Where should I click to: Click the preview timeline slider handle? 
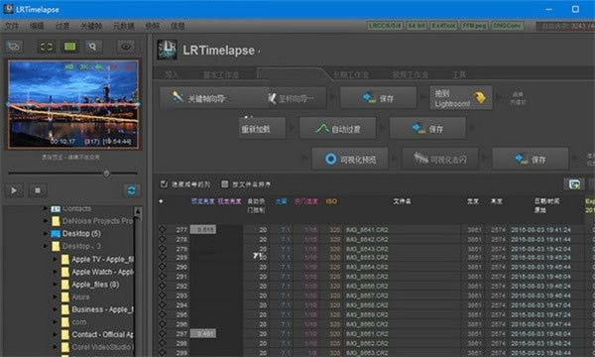coord(106,174)
